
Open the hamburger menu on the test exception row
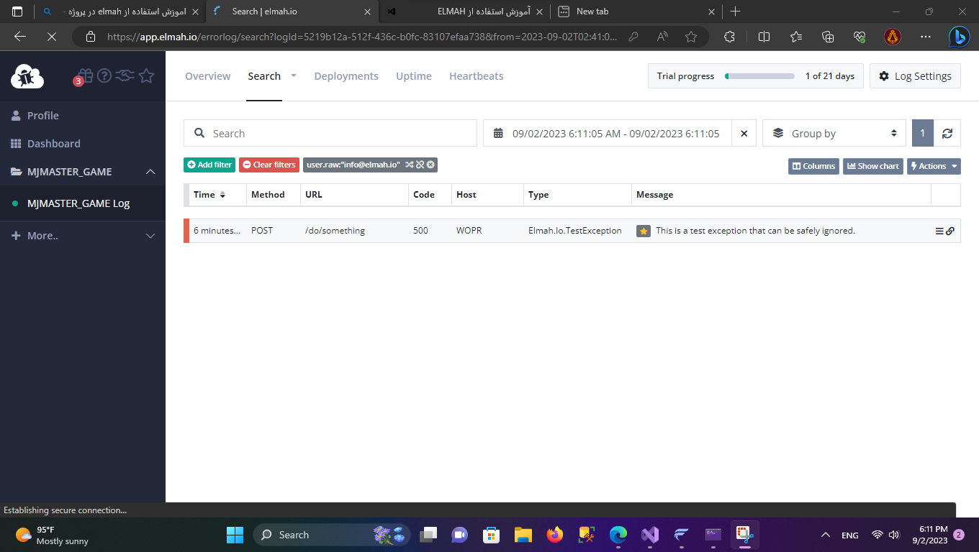tap(939, 231)
